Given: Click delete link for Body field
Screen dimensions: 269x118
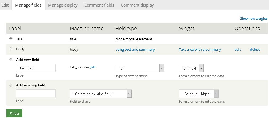Looking at the screenshot, I should click(255, 50).
